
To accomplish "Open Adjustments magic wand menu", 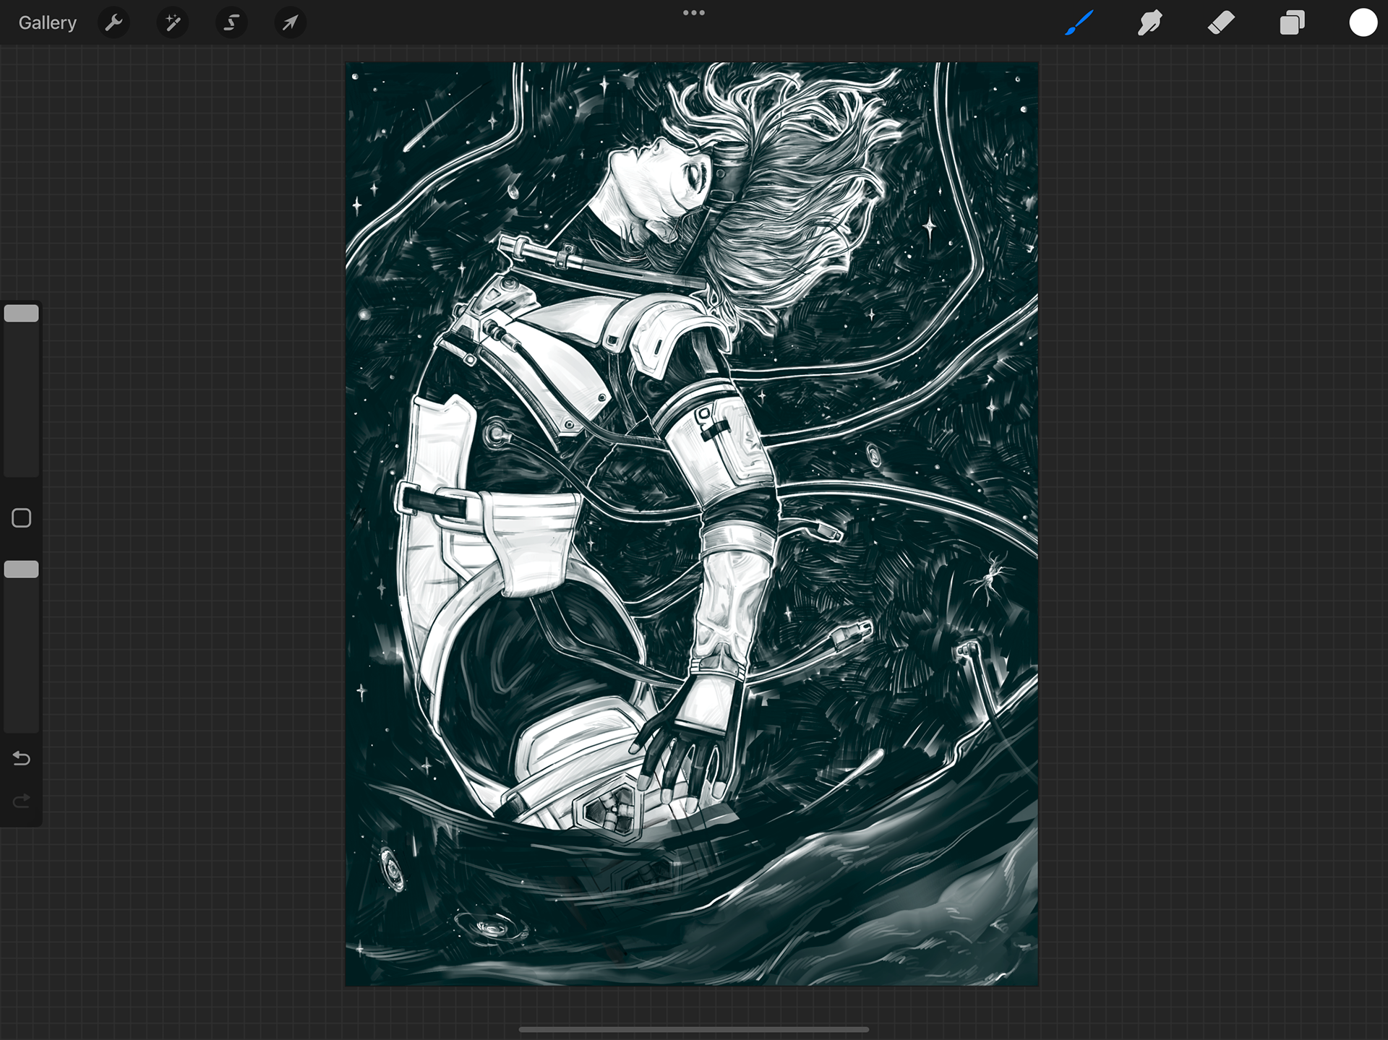I will pyautogui.click(x=173, y=23).
